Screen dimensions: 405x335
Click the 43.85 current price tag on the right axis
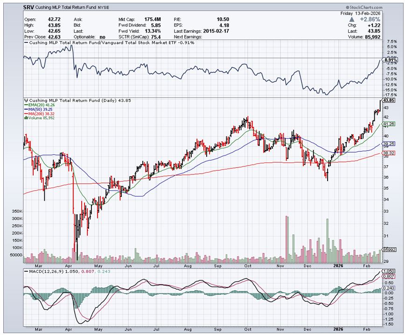(x=389, y=100)
